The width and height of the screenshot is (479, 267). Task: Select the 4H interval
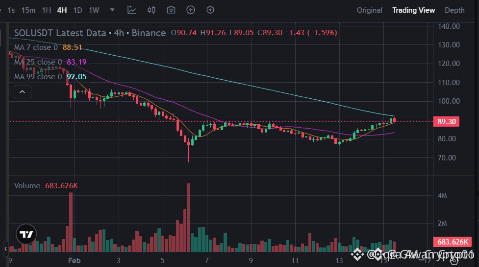point(62,10)
